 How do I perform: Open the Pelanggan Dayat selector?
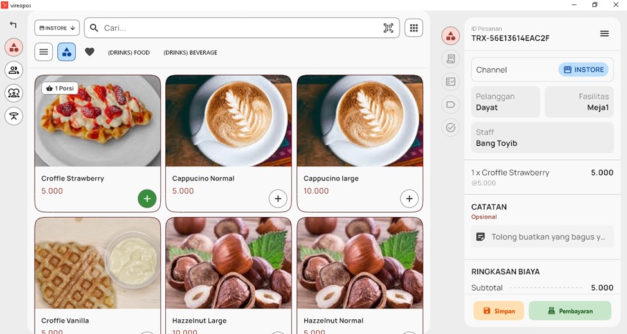coord(505,102)
